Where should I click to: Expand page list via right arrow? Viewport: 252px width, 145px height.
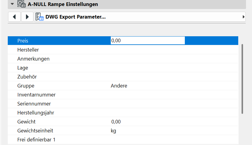pos(244,17)
